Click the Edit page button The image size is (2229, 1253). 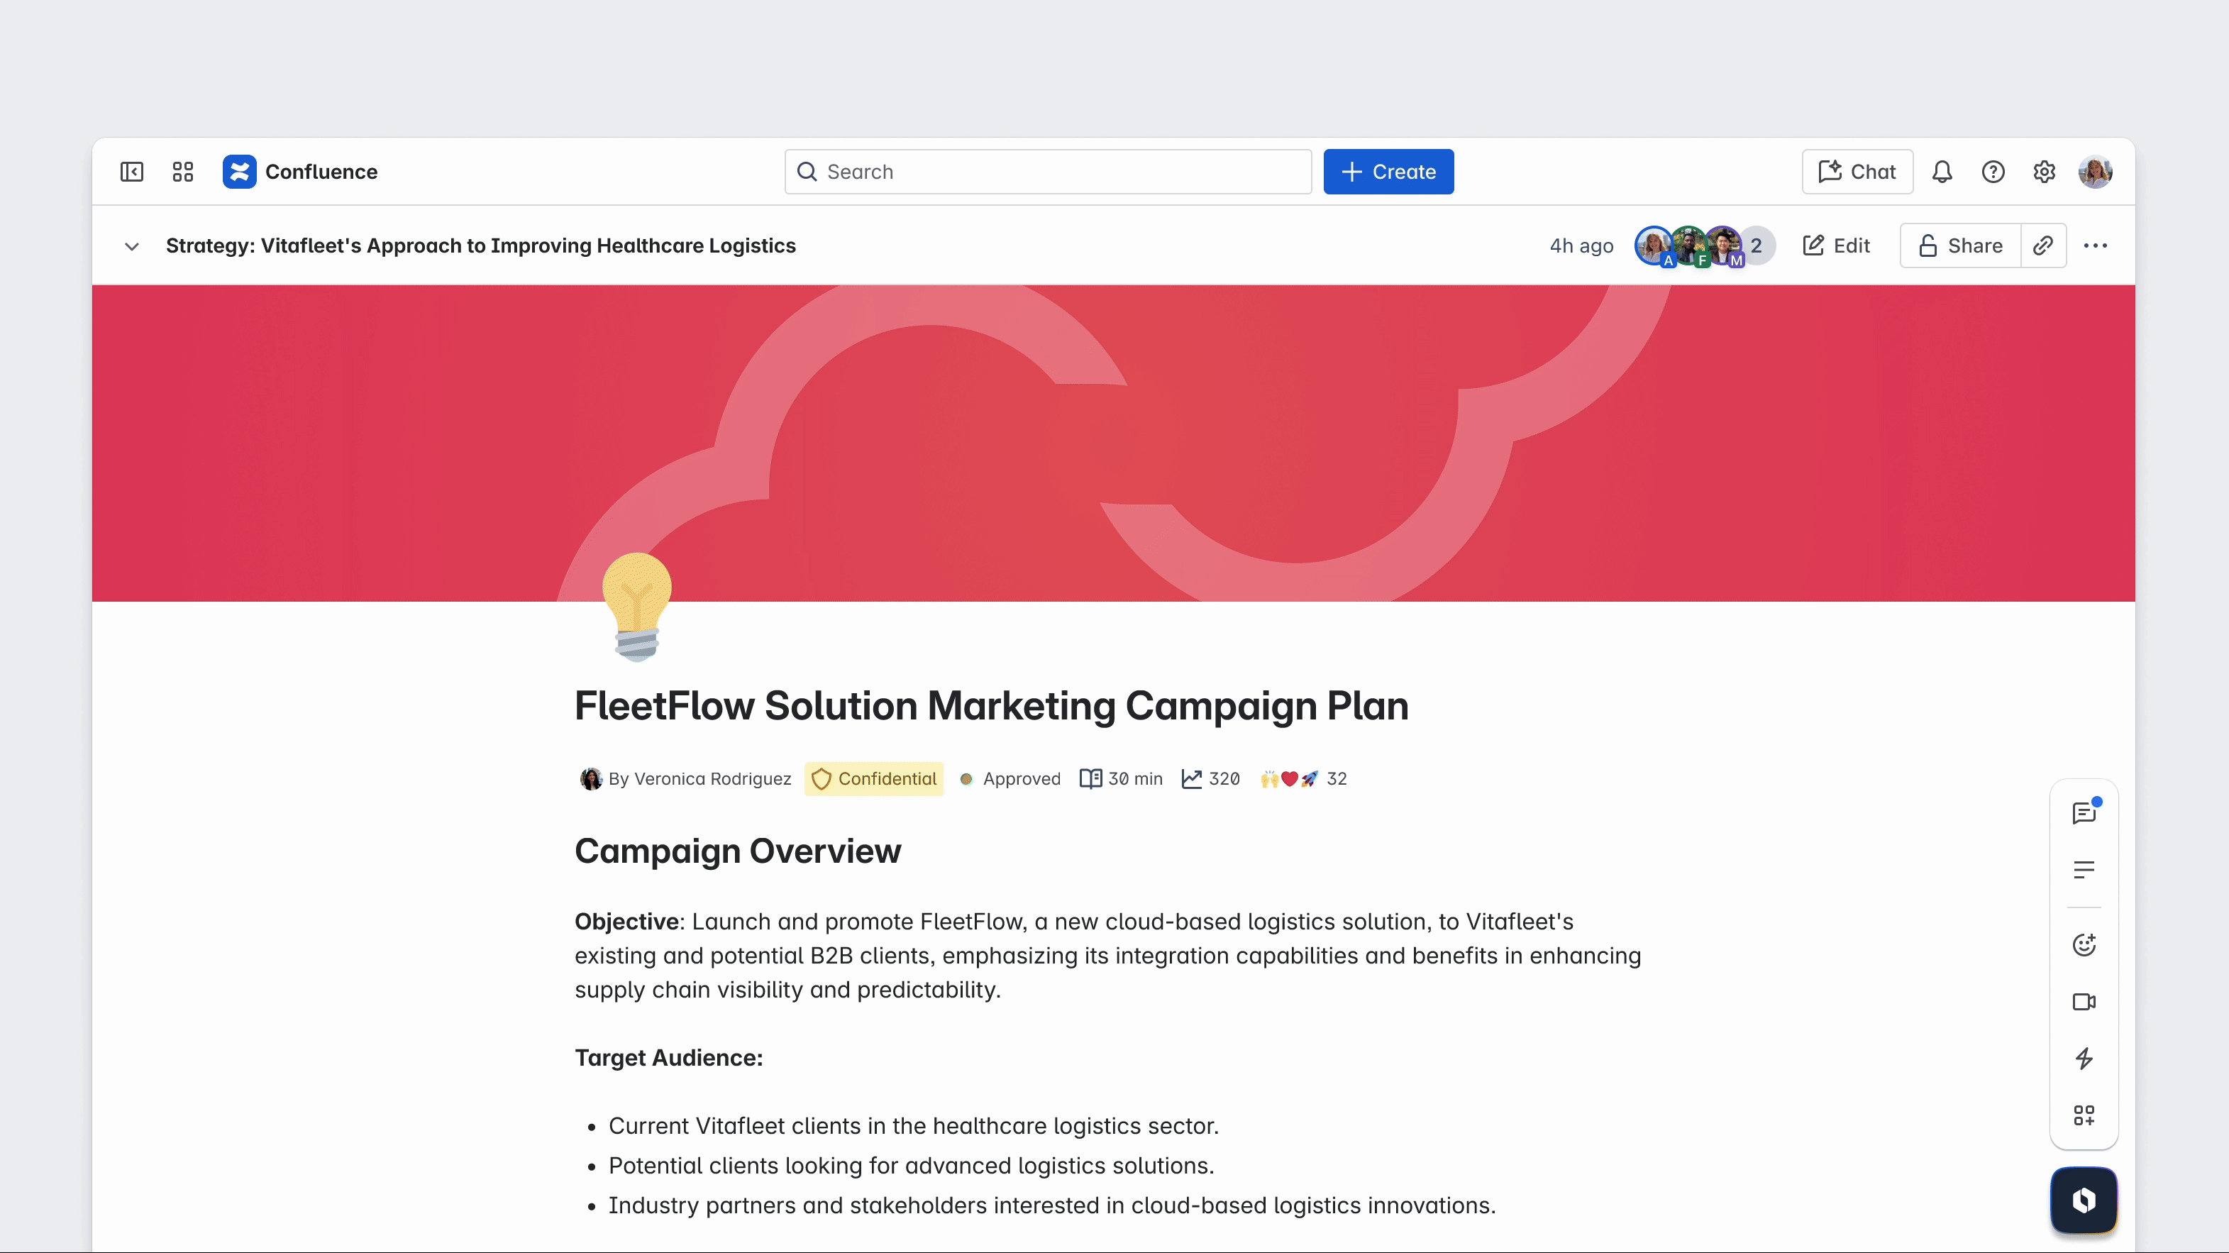coord(1836,245)
